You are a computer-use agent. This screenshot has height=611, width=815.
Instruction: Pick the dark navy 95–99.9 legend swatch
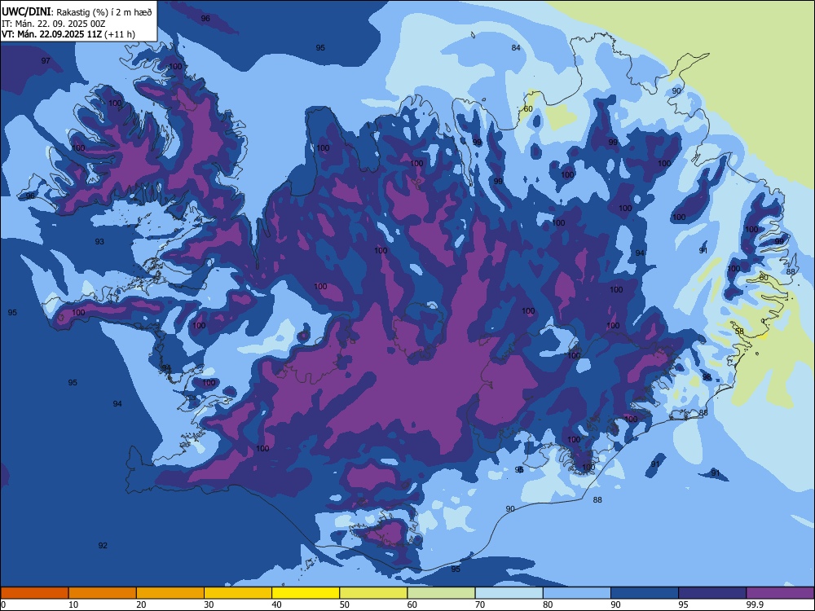(712, 593)
